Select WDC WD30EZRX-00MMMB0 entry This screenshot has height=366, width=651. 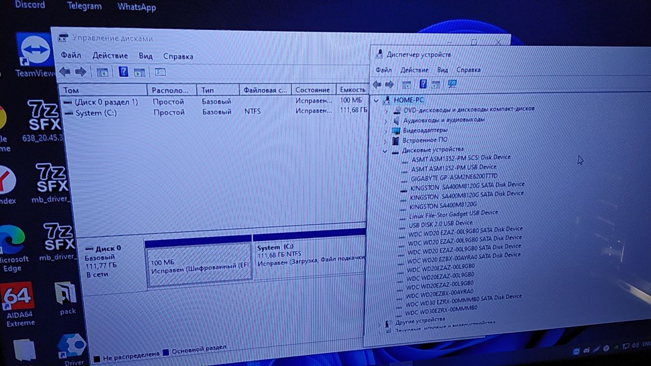pyautogui.click(x=441, y=311)
